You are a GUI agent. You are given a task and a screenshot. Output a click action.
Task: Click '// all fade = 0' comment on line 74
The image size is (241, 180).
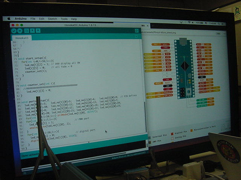(61, 67)
